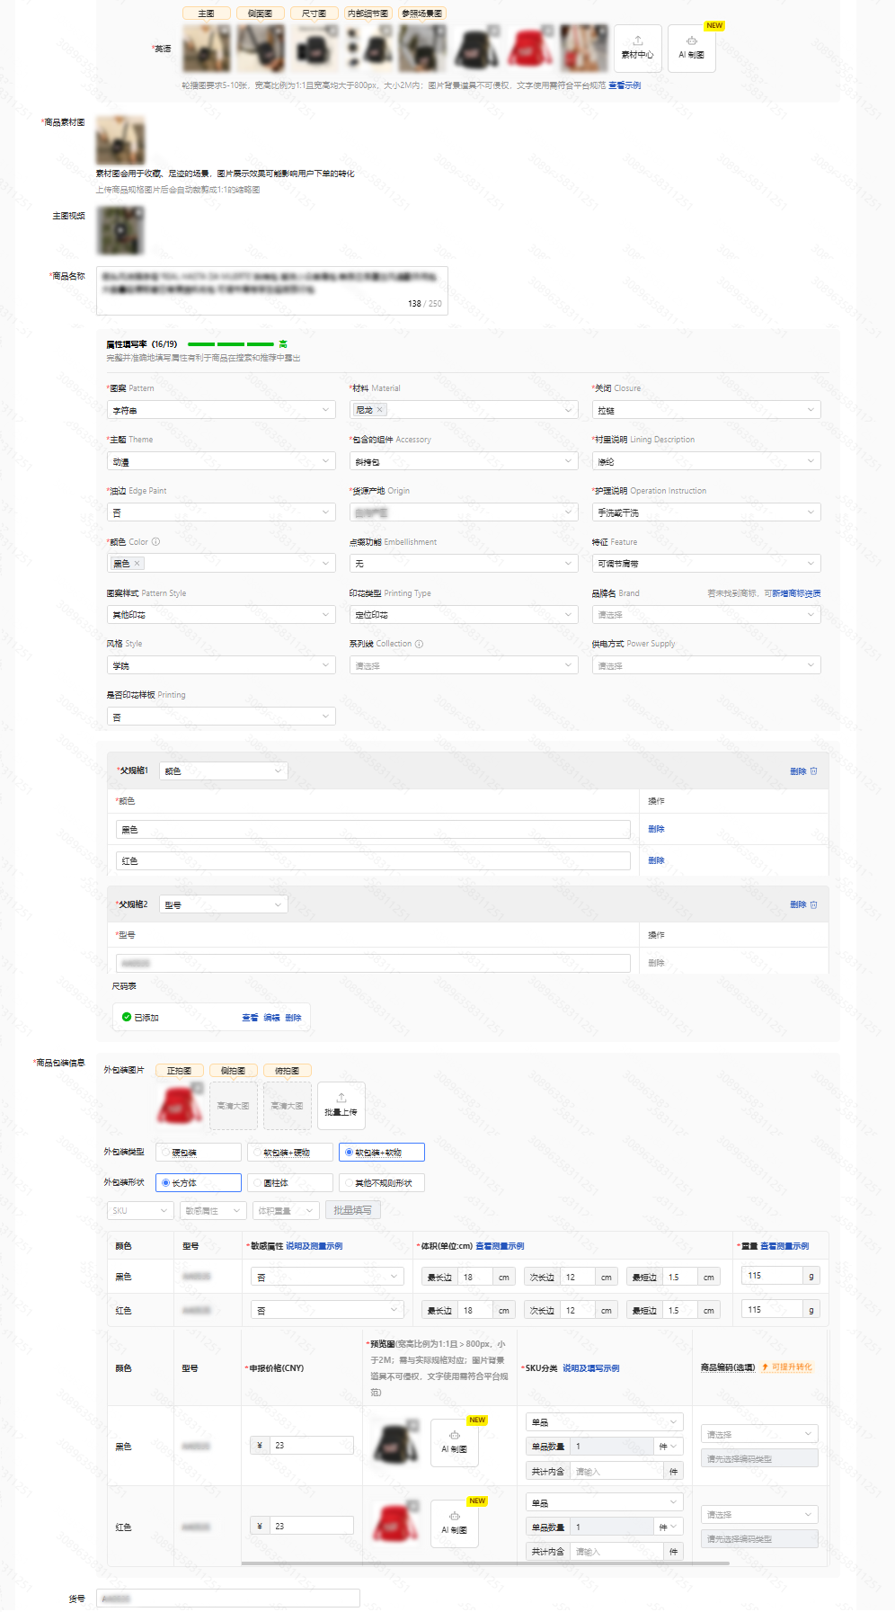Remove the 黑色 color tag
This screenshot has height=1612, width=895.
point(137,564)
